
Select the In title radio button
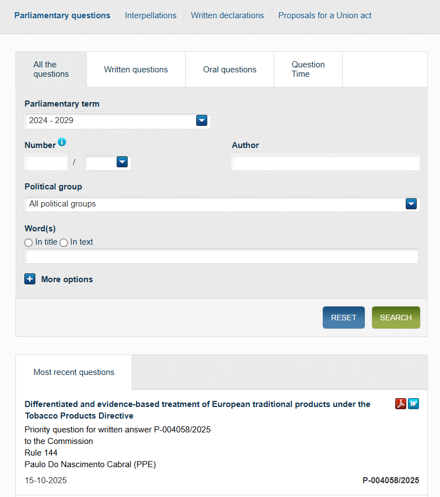[29, 242]
